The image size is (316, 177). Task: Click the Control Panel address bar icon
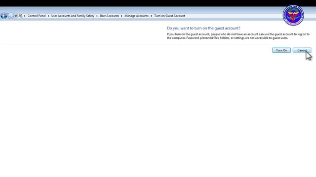click(20, 16)
